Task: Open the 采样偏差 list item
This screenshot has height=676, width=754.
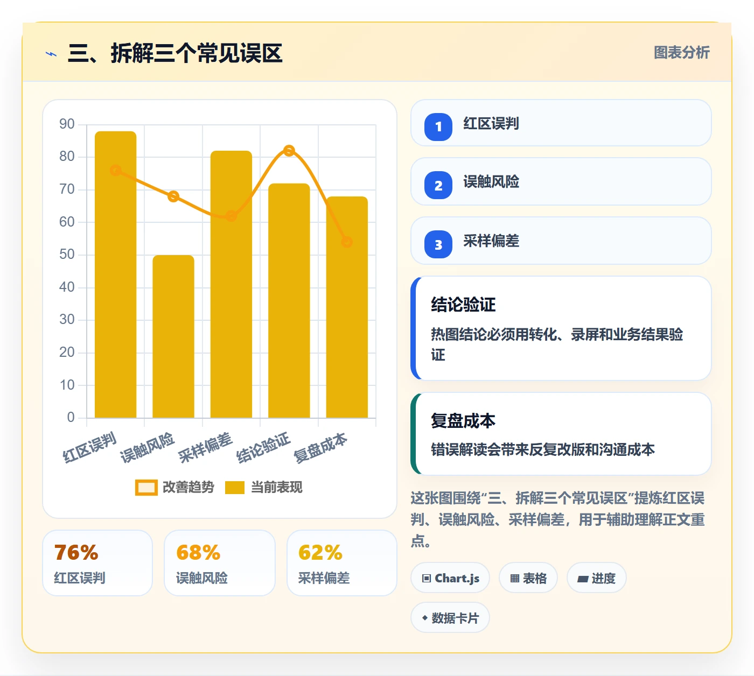Action: pyautogui.click(x=561, y=241)
